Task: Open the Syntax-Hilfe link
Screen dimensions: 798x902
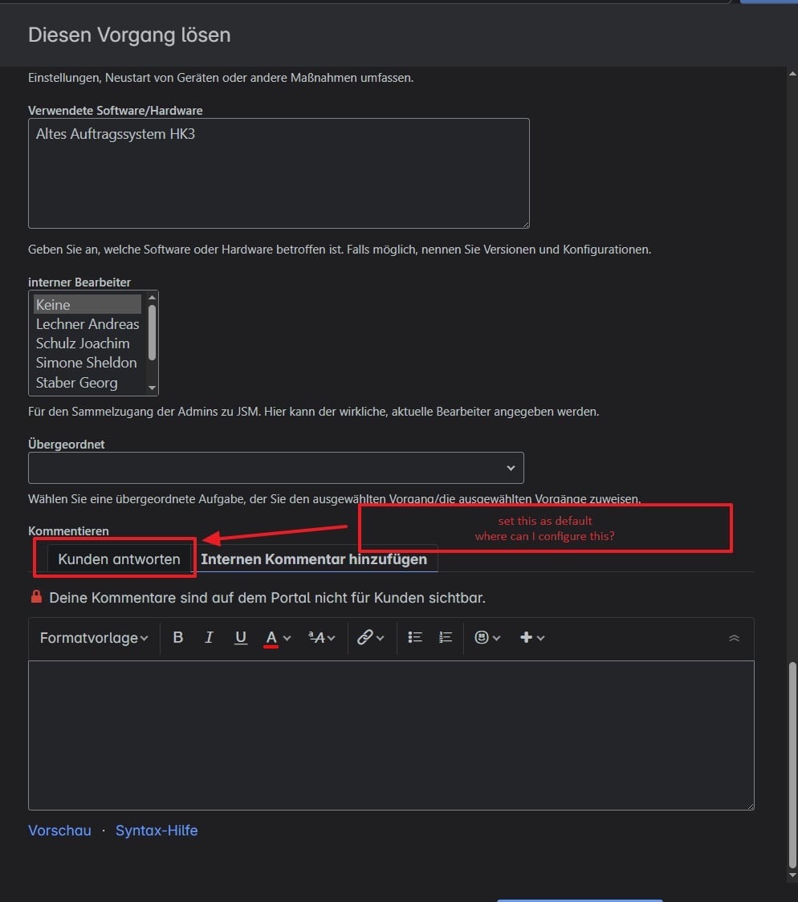Action: (157, 831)
